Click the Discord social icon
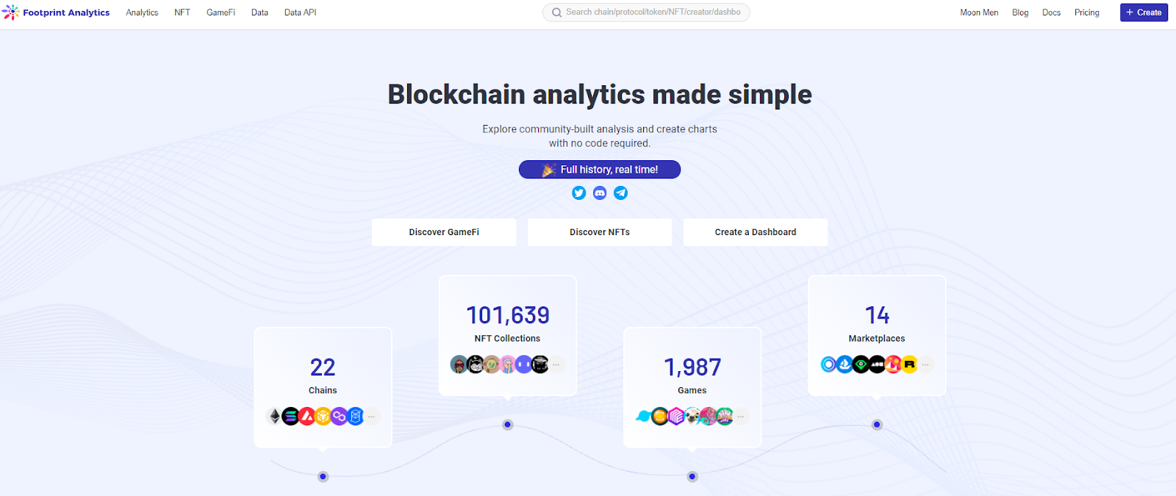 [x=600, y=193]
